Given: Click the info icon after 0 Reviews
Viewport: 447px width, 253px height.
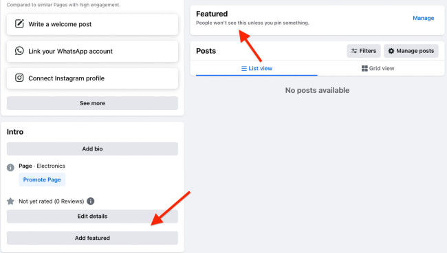Looking at the screenshot, I should (x=90, y=201).
